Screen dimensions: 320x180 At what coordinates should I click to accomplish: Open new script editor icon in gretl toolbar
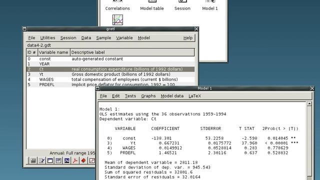click(41, 161)
